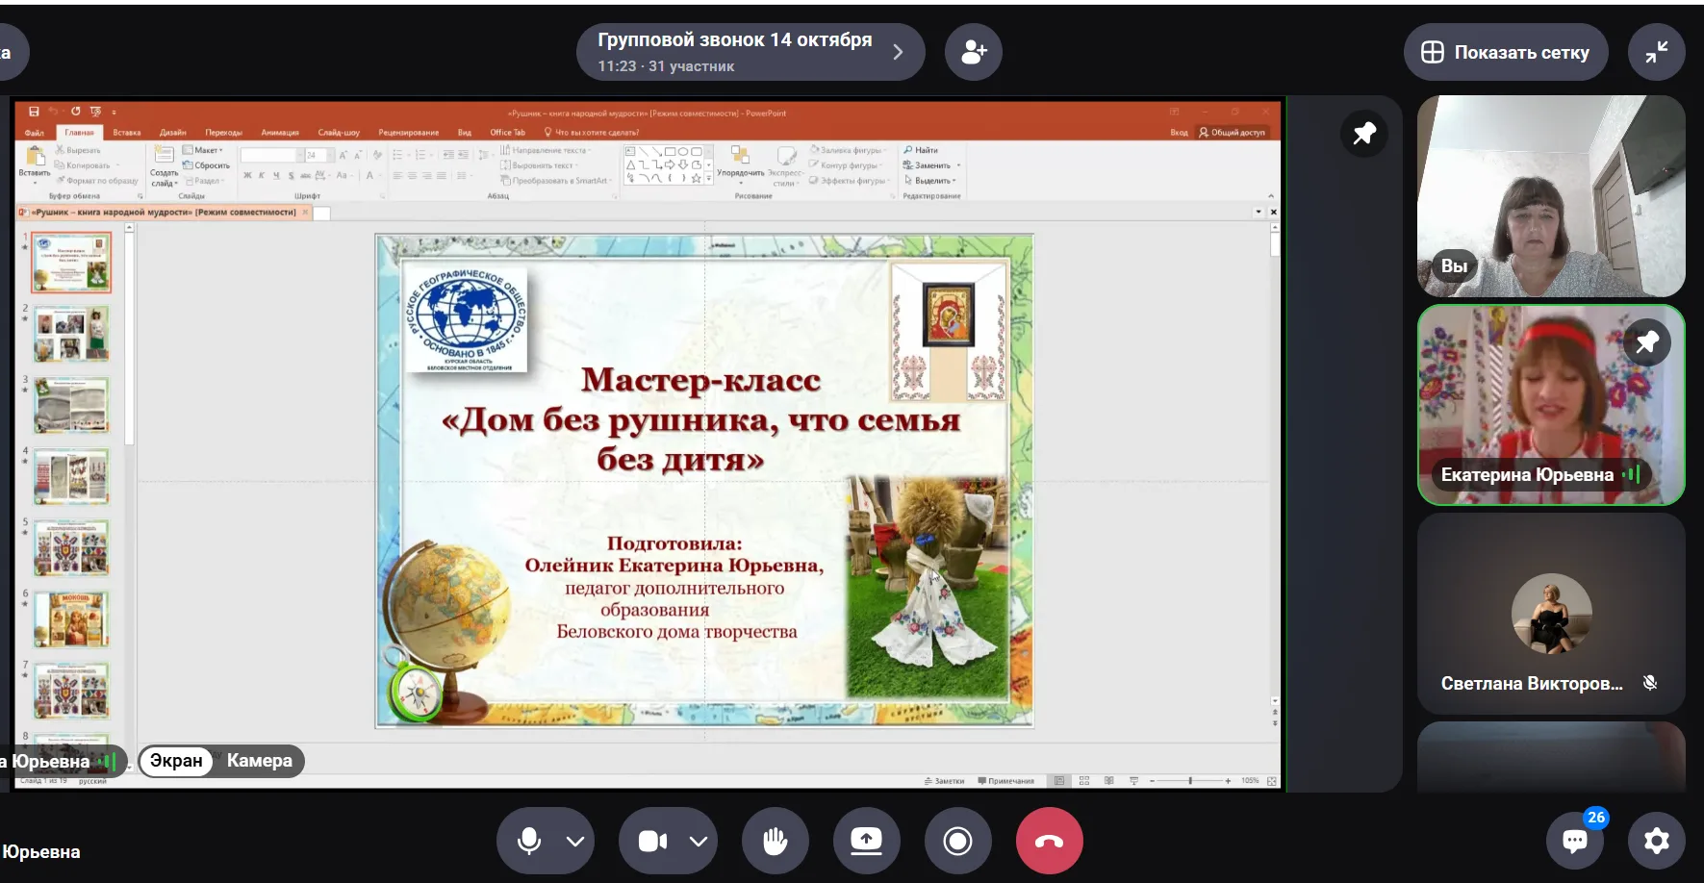Click start-from-beginning slideshow icon in quick access toolbar

95,112
